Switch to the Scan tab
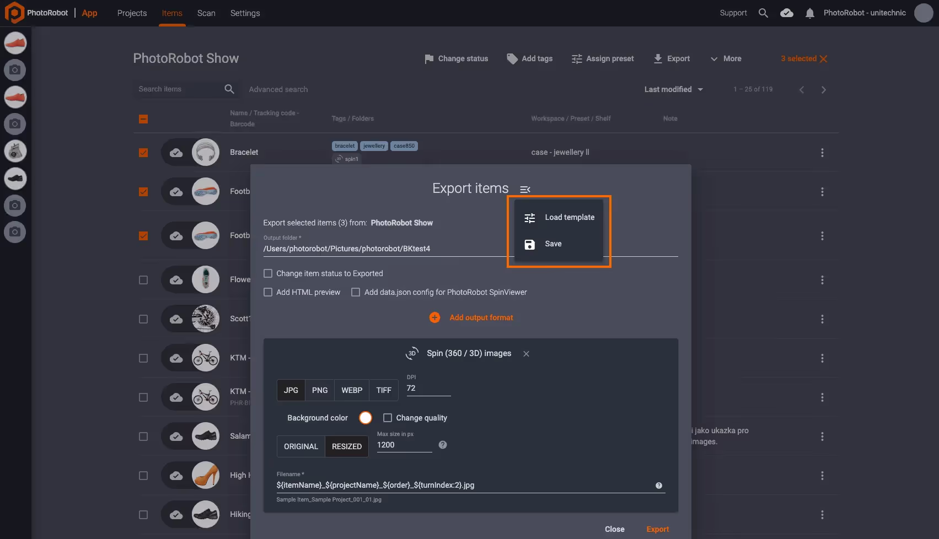The image size is (939, 539). coord(206,13)
